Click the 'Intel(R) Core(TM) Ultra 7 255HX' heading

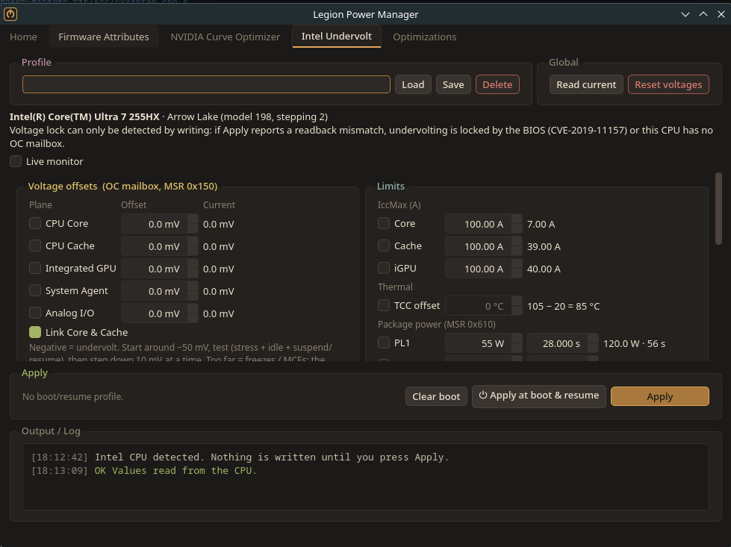pyautogui.click(x=84, y=116)
